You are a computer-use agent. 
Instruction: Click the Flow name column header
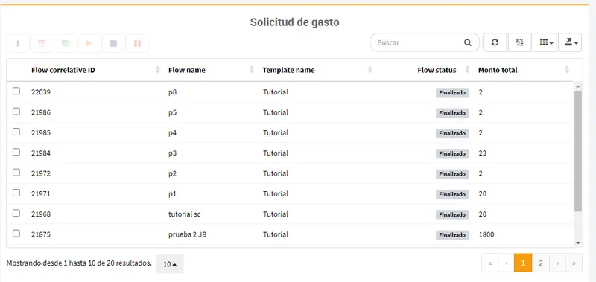187,70
